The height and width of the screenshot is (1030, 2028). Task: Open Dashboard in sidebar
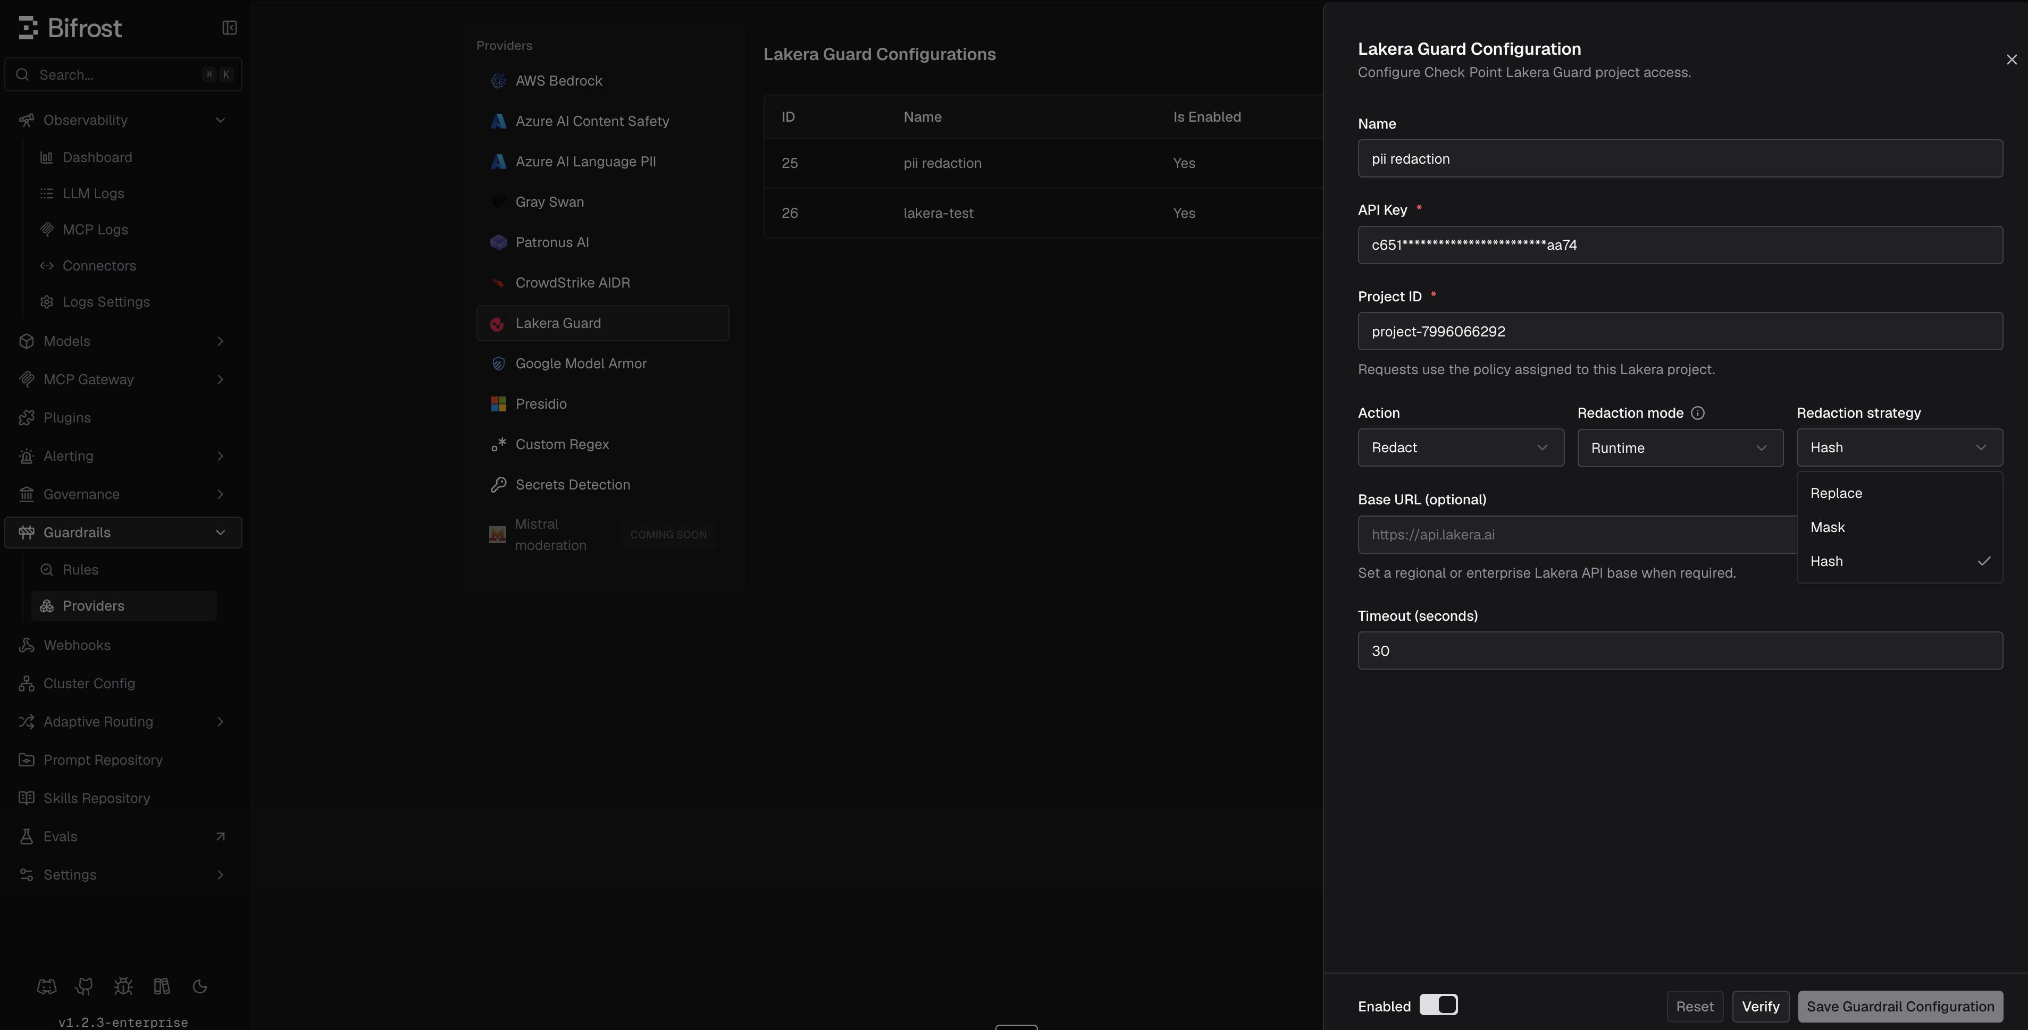point(123,157)
